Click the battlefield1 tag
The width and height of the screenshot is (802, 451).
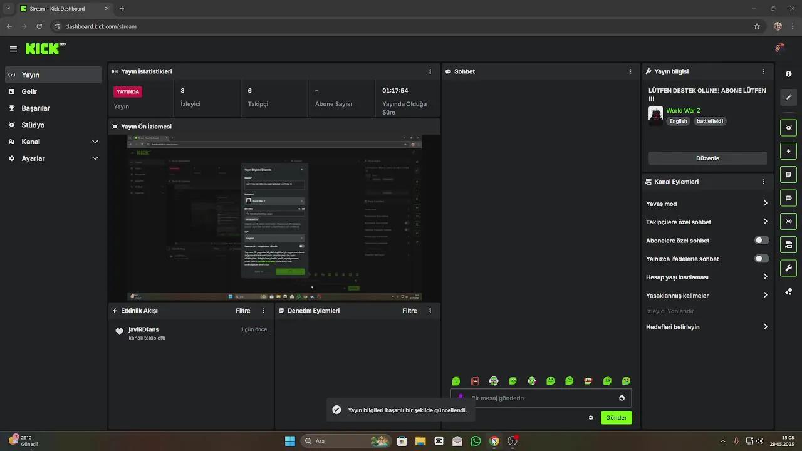[x=710, y=121]
